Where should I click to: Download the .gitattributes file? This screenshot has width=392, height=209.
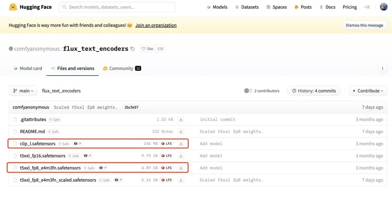(181, 119)
